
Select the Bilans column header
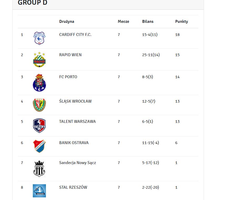click(x=148, y=22)
